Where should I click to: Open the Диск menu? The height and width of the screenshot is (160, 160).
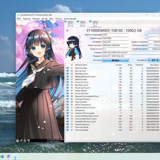pos(51,19)
